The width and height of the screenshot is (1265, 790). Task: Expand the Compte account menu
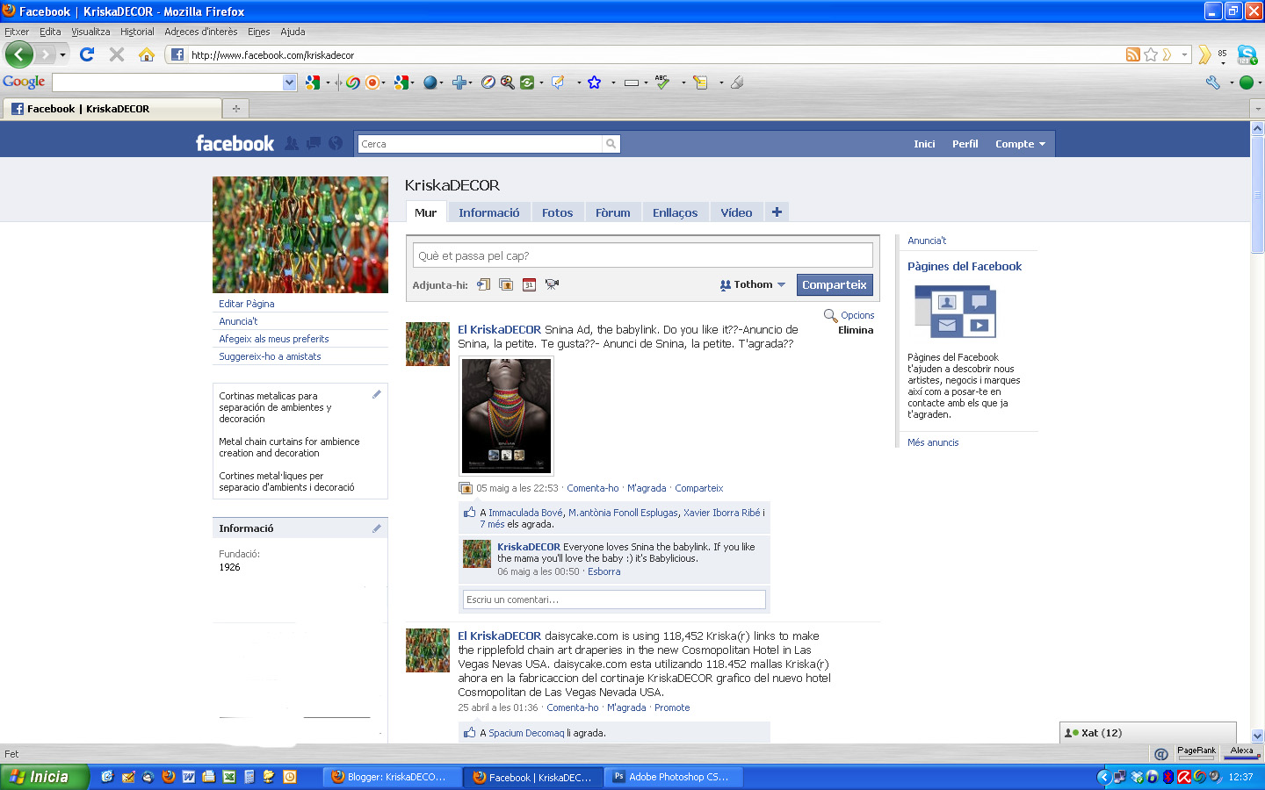pyautogui.click(x=1020, y=144)
